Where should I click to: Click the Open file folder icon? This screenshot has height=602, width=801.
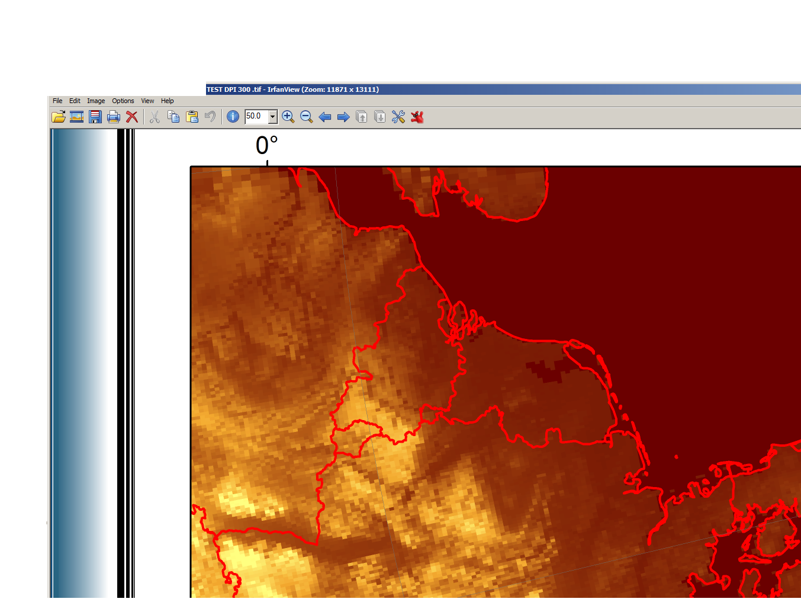[x=58, y=117]
